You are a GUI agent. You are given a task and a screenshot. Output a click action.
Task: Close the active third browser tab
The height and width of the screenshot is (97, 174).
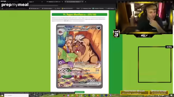(82, 2)
